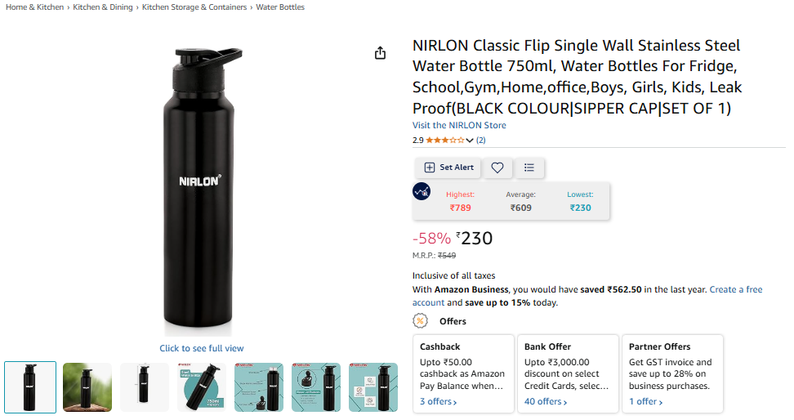Open the Water Bottles breadcrumb category
The width and height of the screenshot is (794, 420).
point(280,7)
